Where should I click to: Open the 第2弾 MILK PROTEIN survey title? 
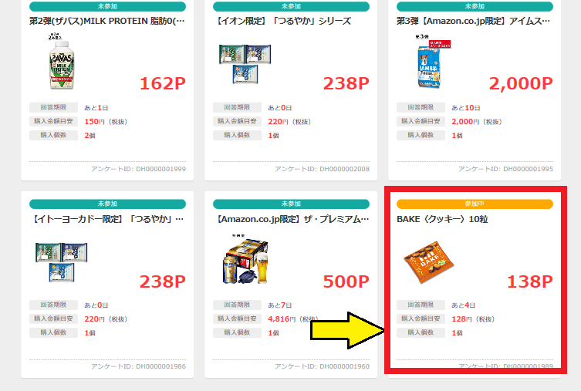107,21
